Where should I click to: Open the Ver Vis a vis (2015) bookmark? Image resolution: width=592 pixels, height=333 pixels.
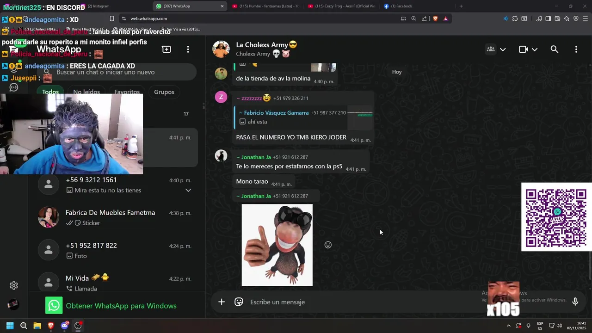click(180, 29)
